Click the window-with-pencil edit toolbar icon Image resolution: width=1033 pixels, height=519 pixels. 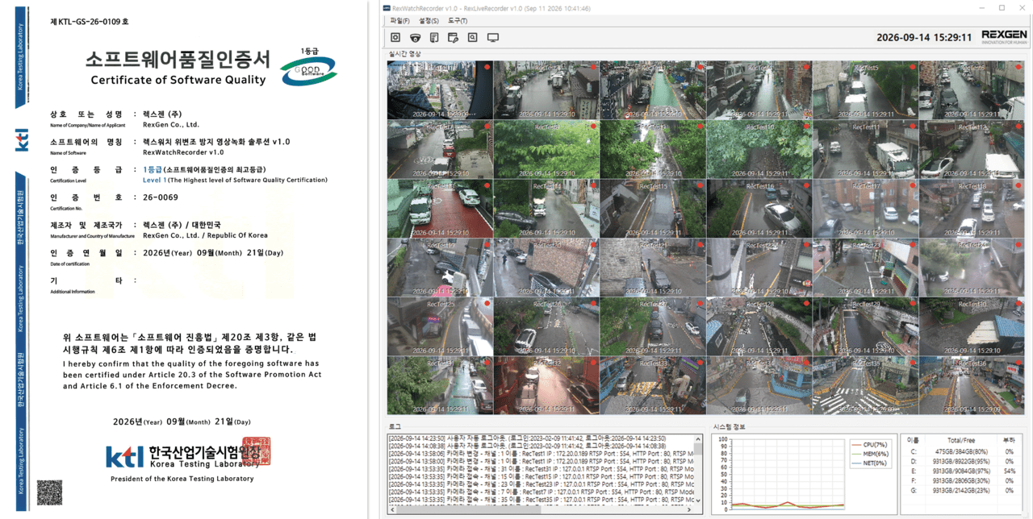point(454,38)
